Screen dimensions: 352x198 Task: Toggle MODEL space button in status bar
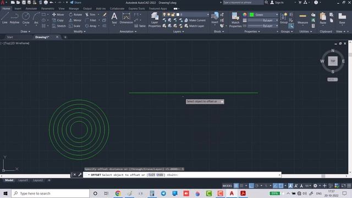click(227, 186)
